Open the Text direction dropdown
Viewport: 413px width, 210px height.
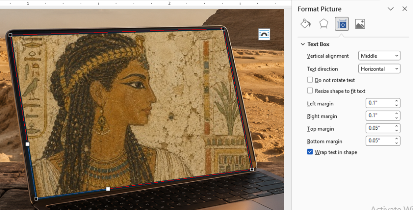[x=379, y=69]
